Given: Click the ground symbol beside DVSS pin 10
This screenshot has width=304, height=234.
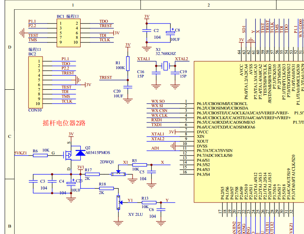Looking at the screenshot, I should (173, 146).
